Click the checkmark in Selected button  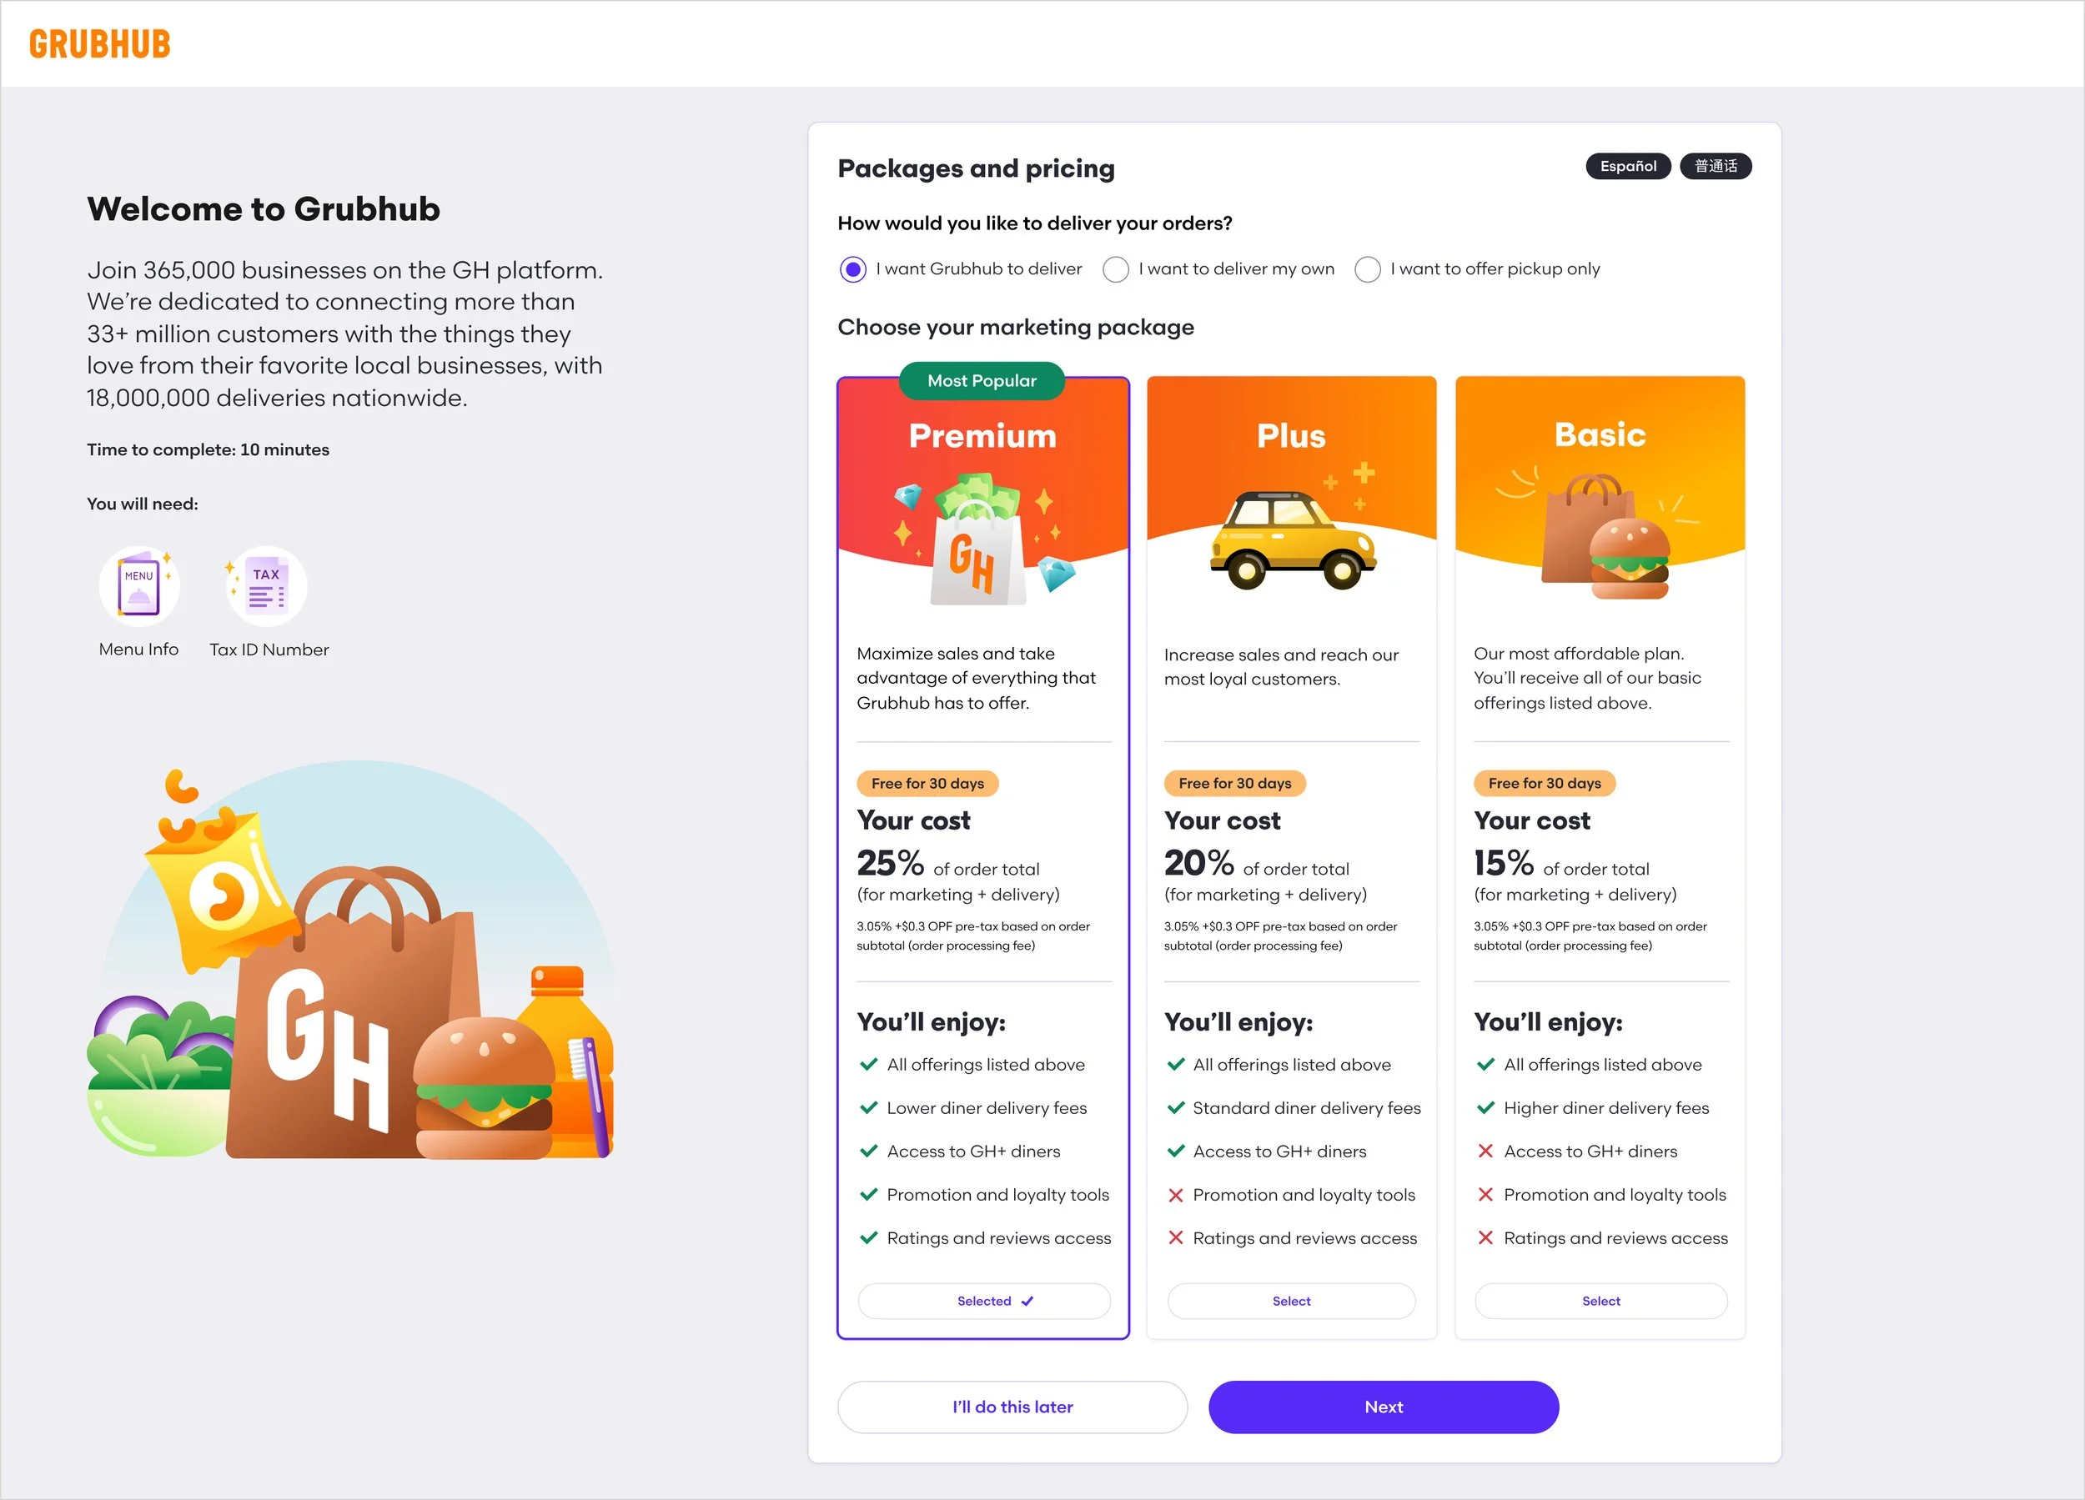click(x=1027, y=1301)
